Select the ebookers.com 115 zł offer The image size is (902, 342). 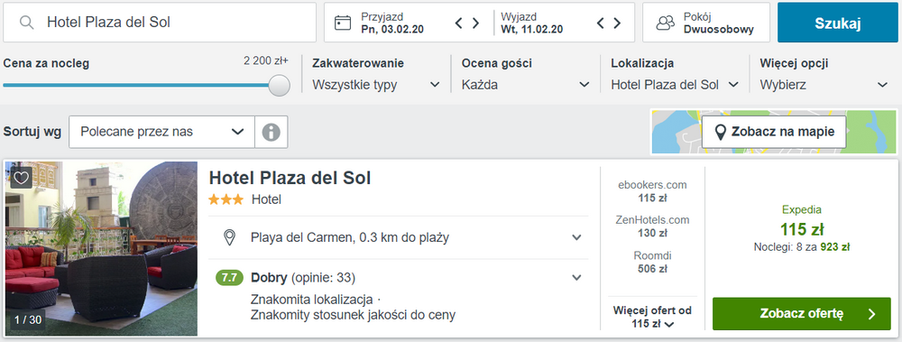(x=652, y=191)
